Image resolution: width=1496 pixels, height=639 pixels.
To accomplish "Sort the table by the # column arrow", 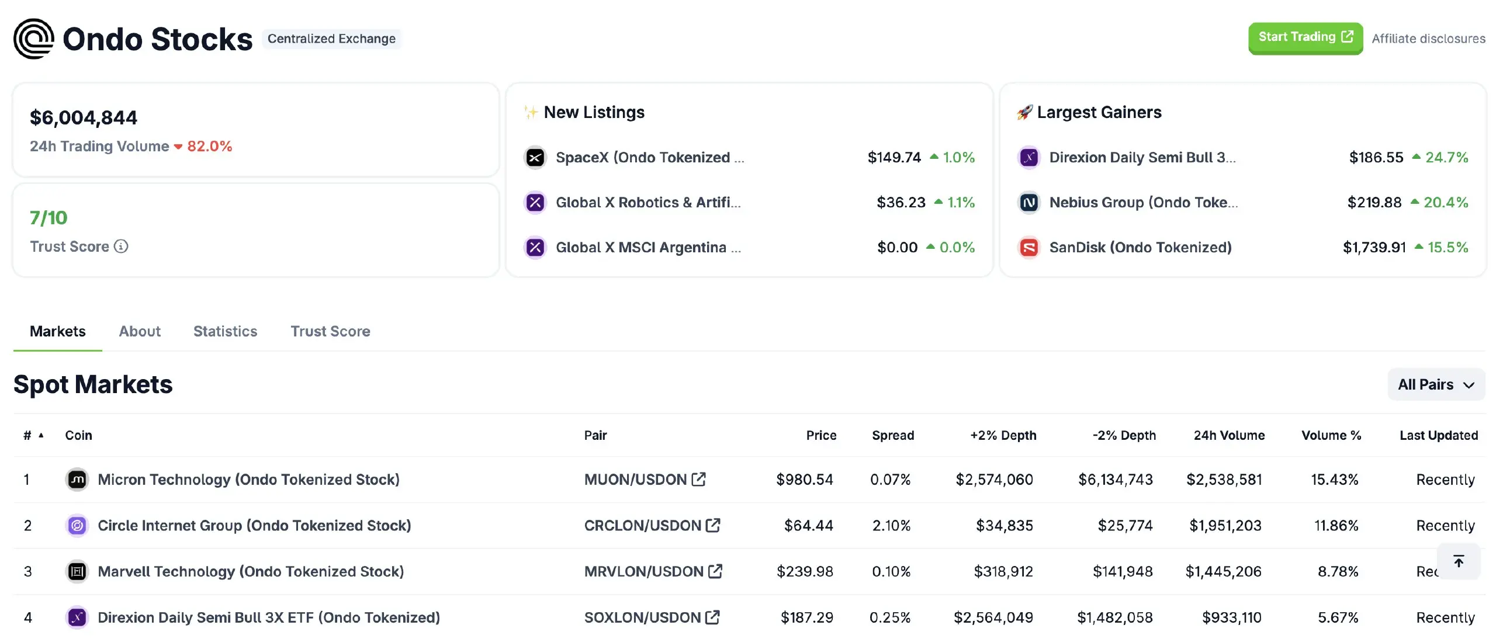I will coord(41,435).
